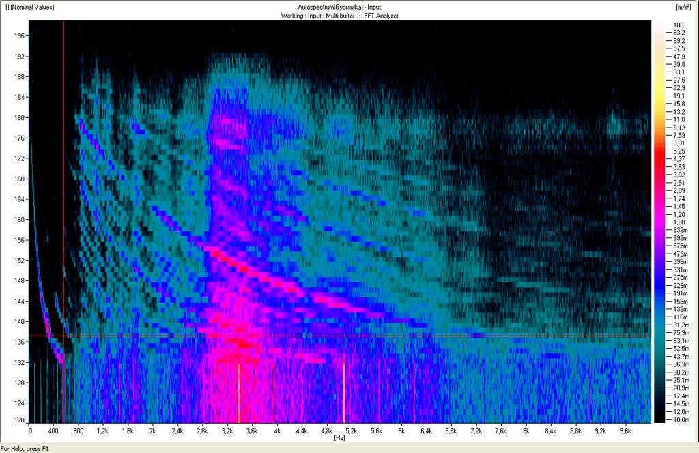The width and height of the screenshot is (699, 453).
Task: Click color scale value 100
Action: pyautogui.click(x=679, y=25)
